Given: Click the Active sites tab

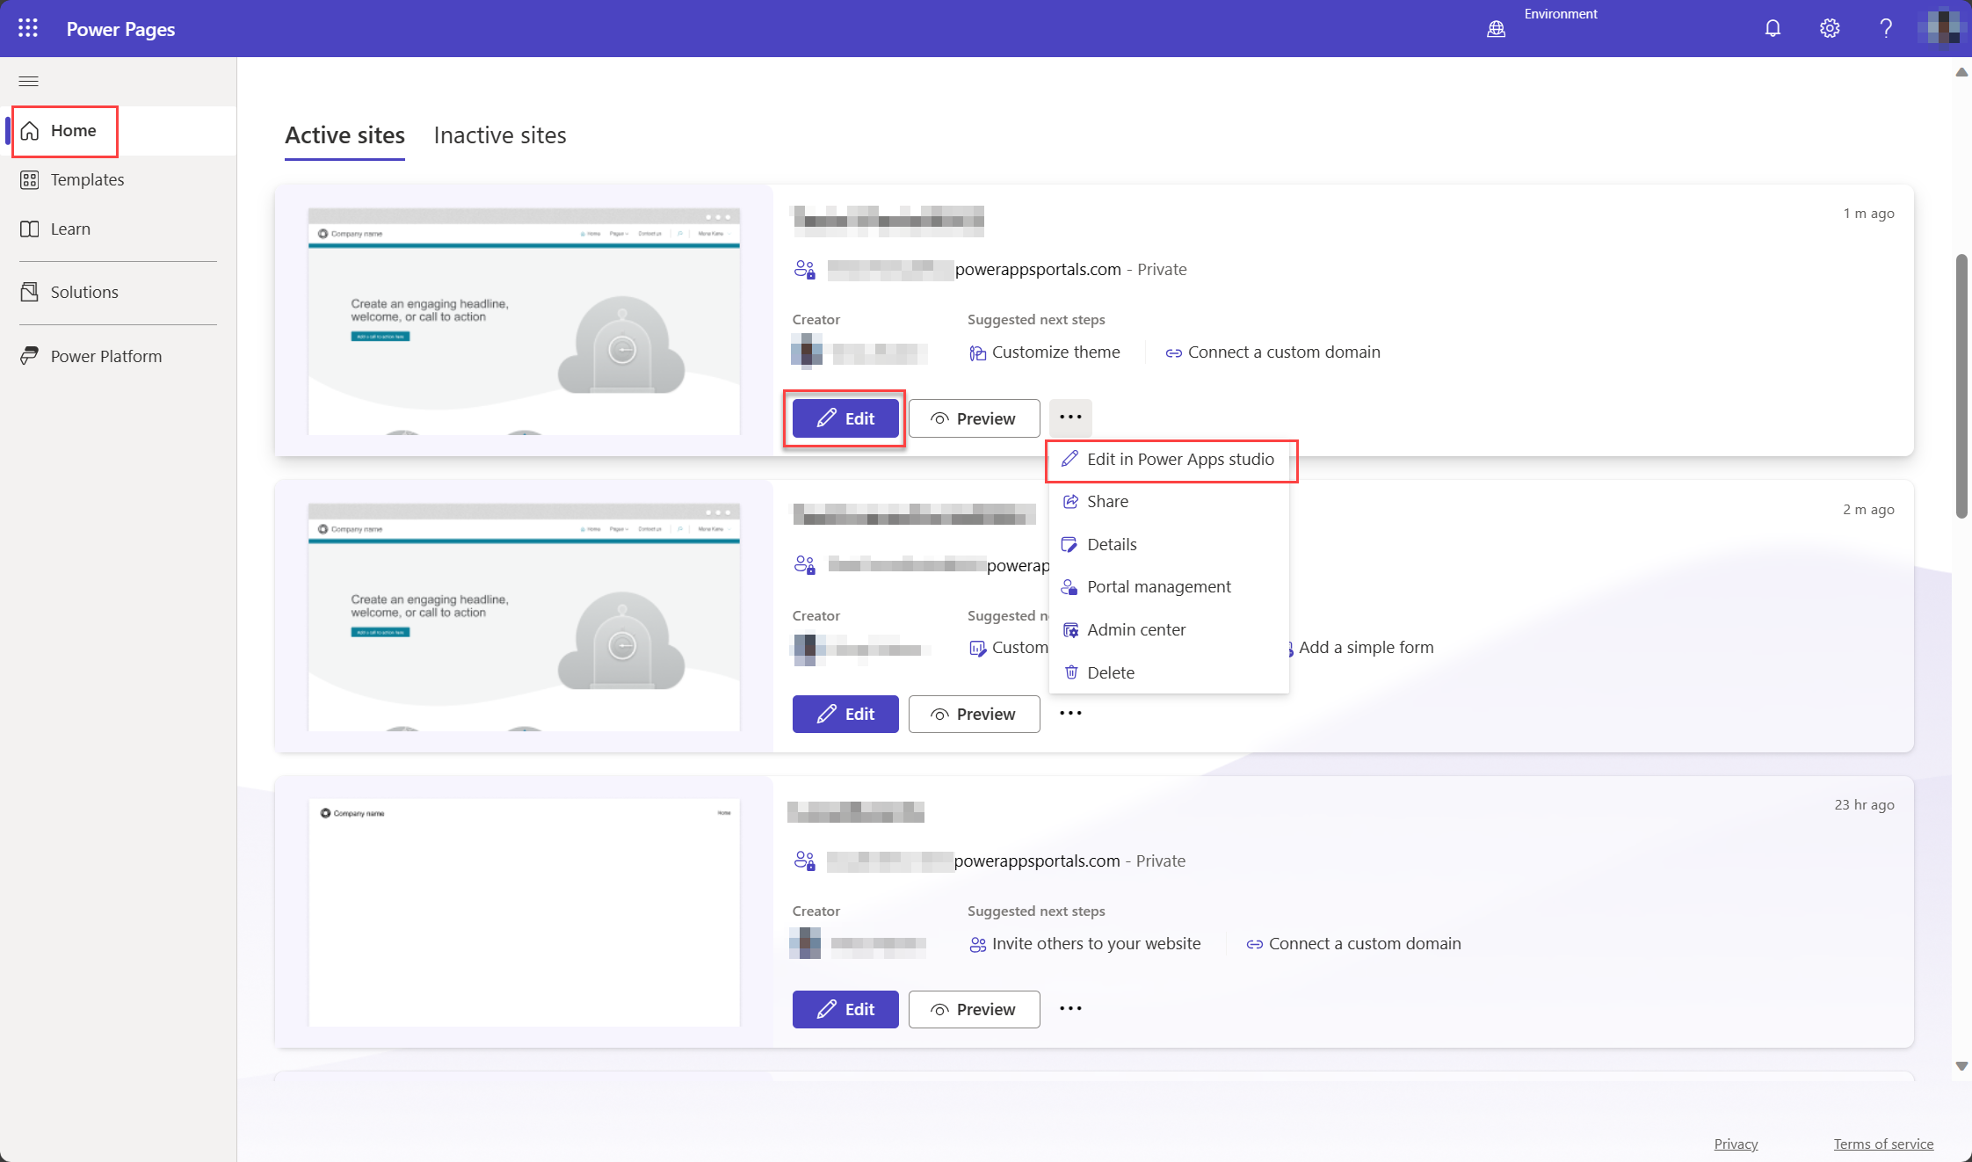Looking at the screenshot, I should pyautogui.click(x=344, y=134).
